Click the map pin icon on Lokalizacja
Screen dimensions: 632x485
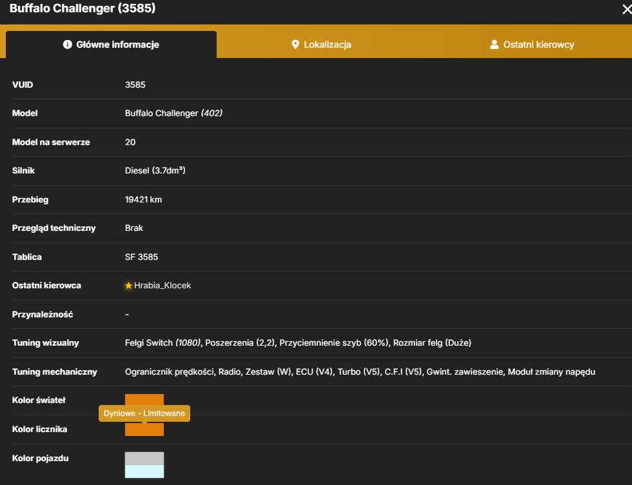pyautogui.click(x=296, y=45)
